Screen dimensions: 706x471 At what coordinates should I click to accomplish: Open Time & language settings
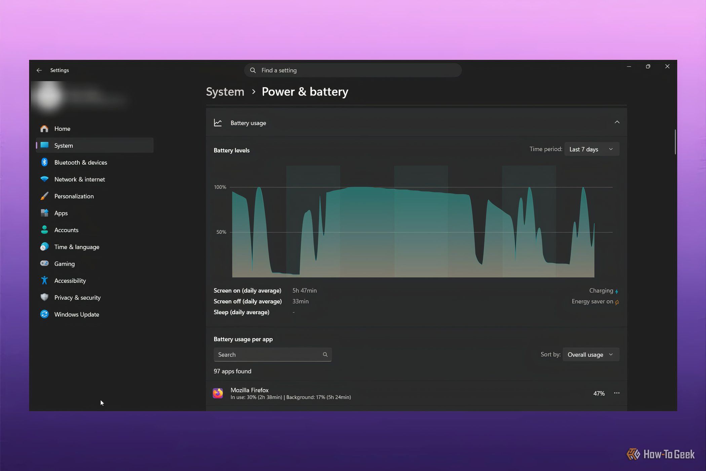95,247
